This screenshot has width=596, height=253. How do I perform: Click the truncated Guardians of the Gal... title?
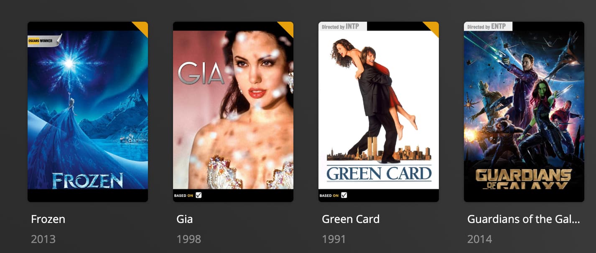[x=524, y=219]
